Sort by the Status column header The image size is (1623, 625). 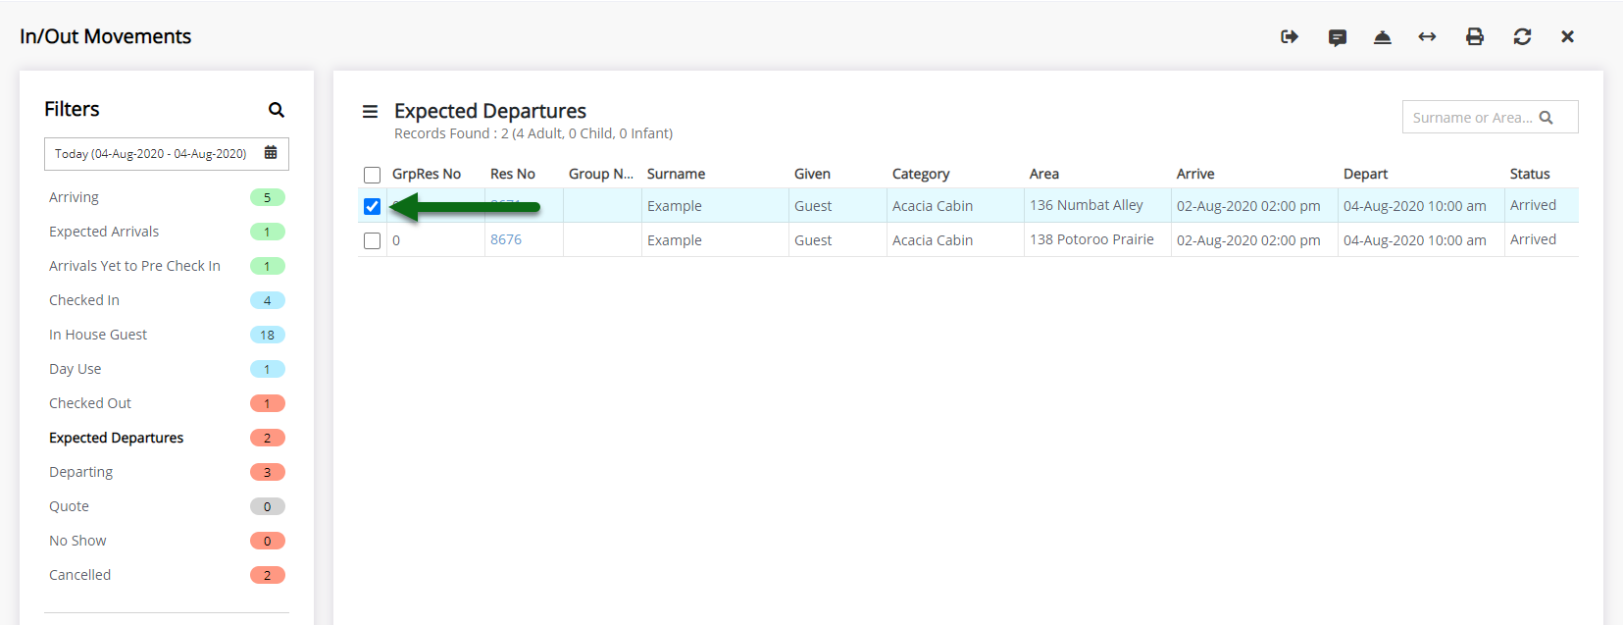(x=1530, y=174)
